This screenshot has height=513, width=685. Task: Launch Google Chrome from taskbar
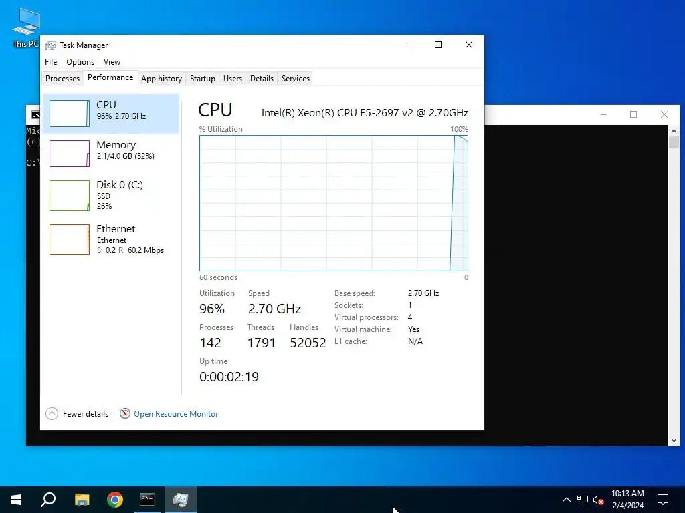115,500
